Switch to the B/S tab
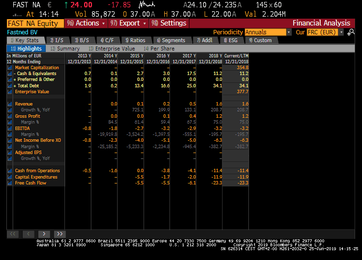The width and height of the screenshot is (362, 260). click(82, 40)
